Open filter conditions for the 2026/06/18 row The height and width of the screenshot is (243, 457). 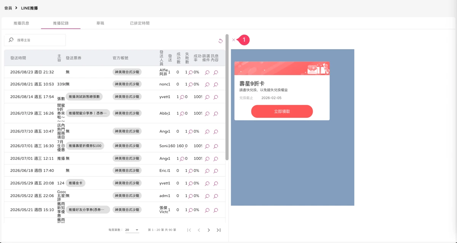(207, 171)
